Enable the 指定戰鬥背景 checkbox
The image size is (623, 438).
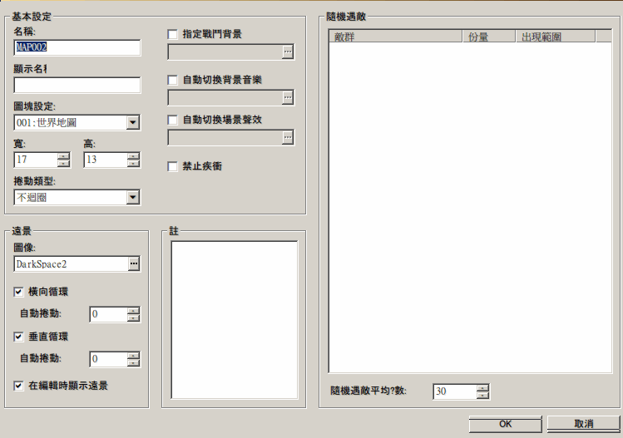tap(172, 35)
